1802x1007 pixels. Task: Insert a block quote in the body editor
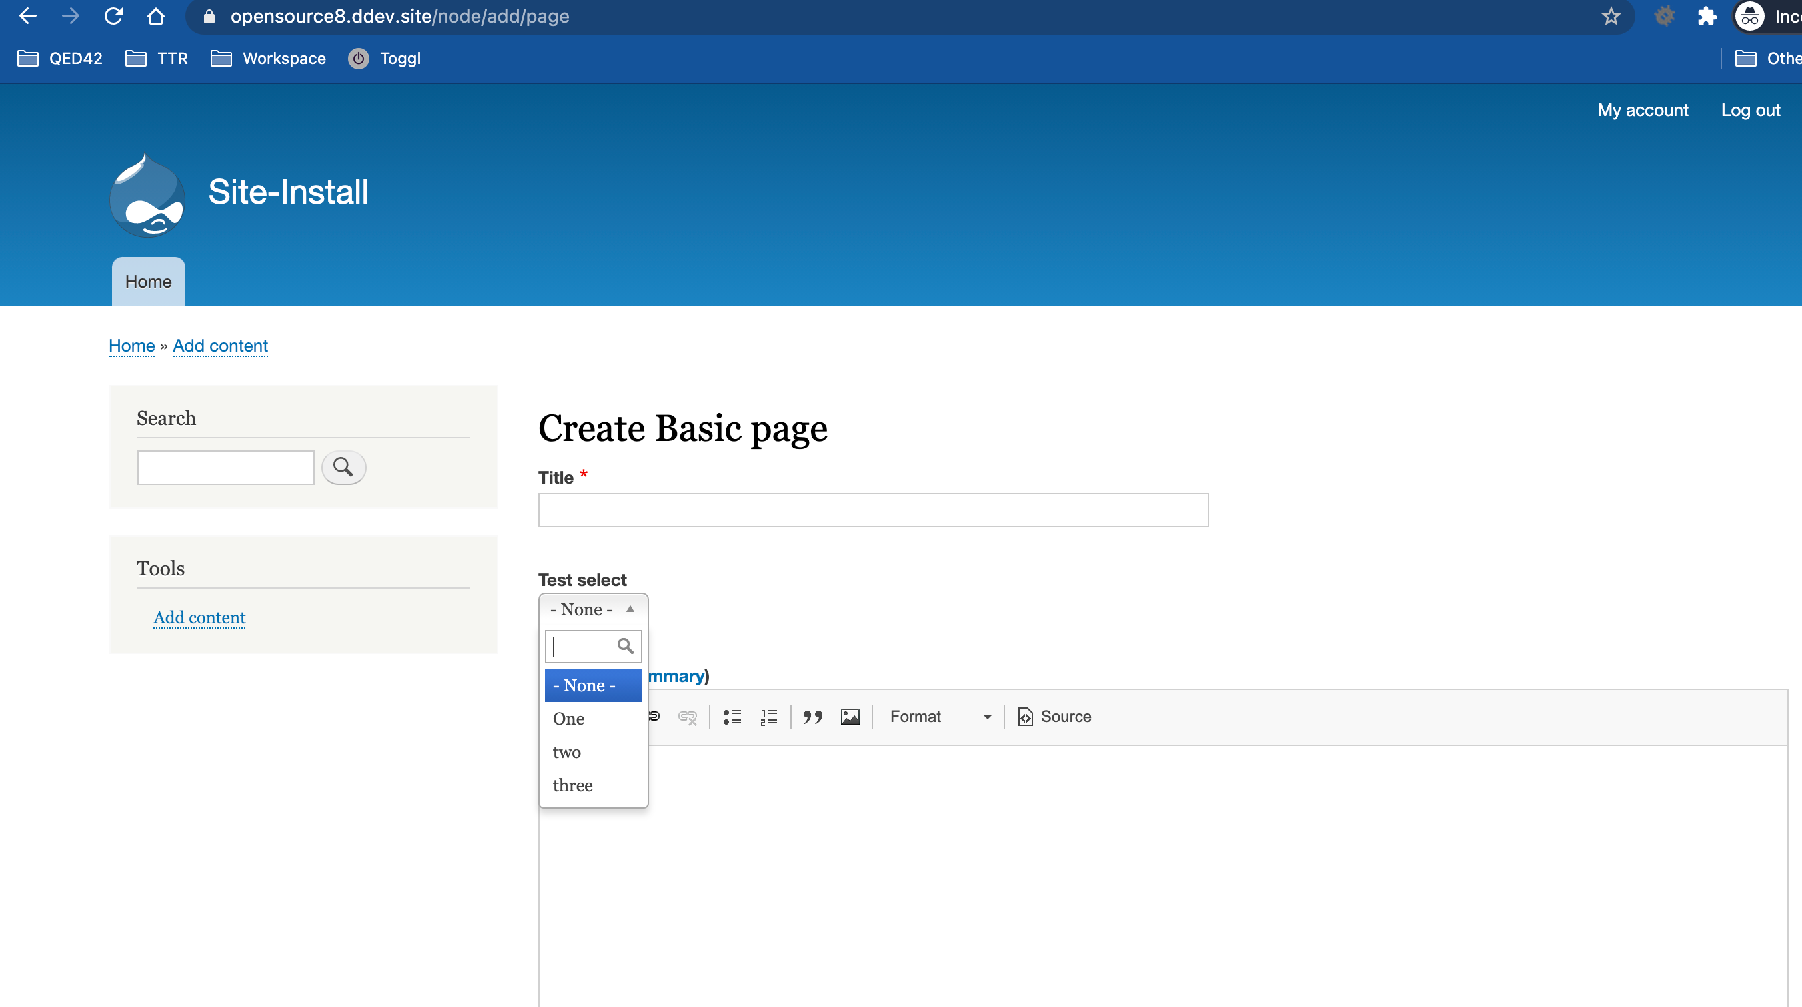(x=812, y=716)
